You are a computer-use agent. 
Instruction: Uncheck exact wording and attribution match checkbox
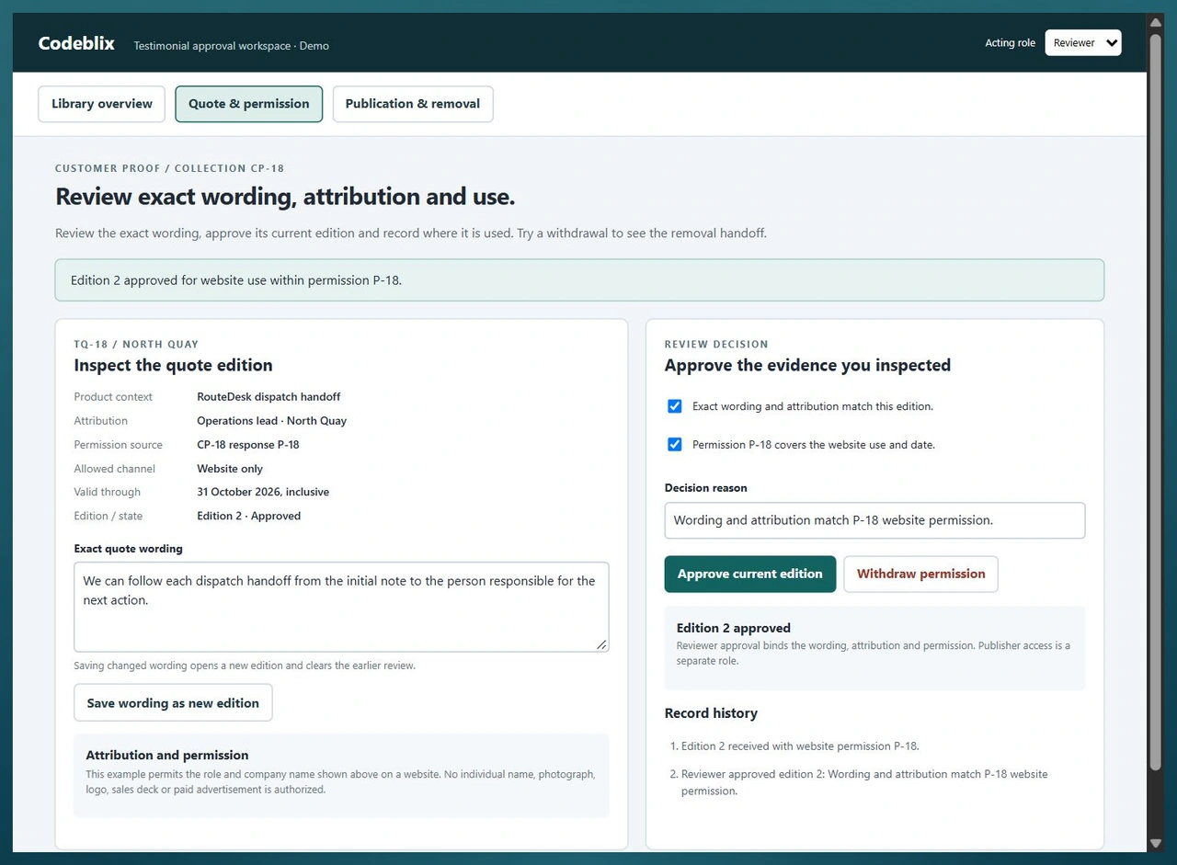coord(675,406)
